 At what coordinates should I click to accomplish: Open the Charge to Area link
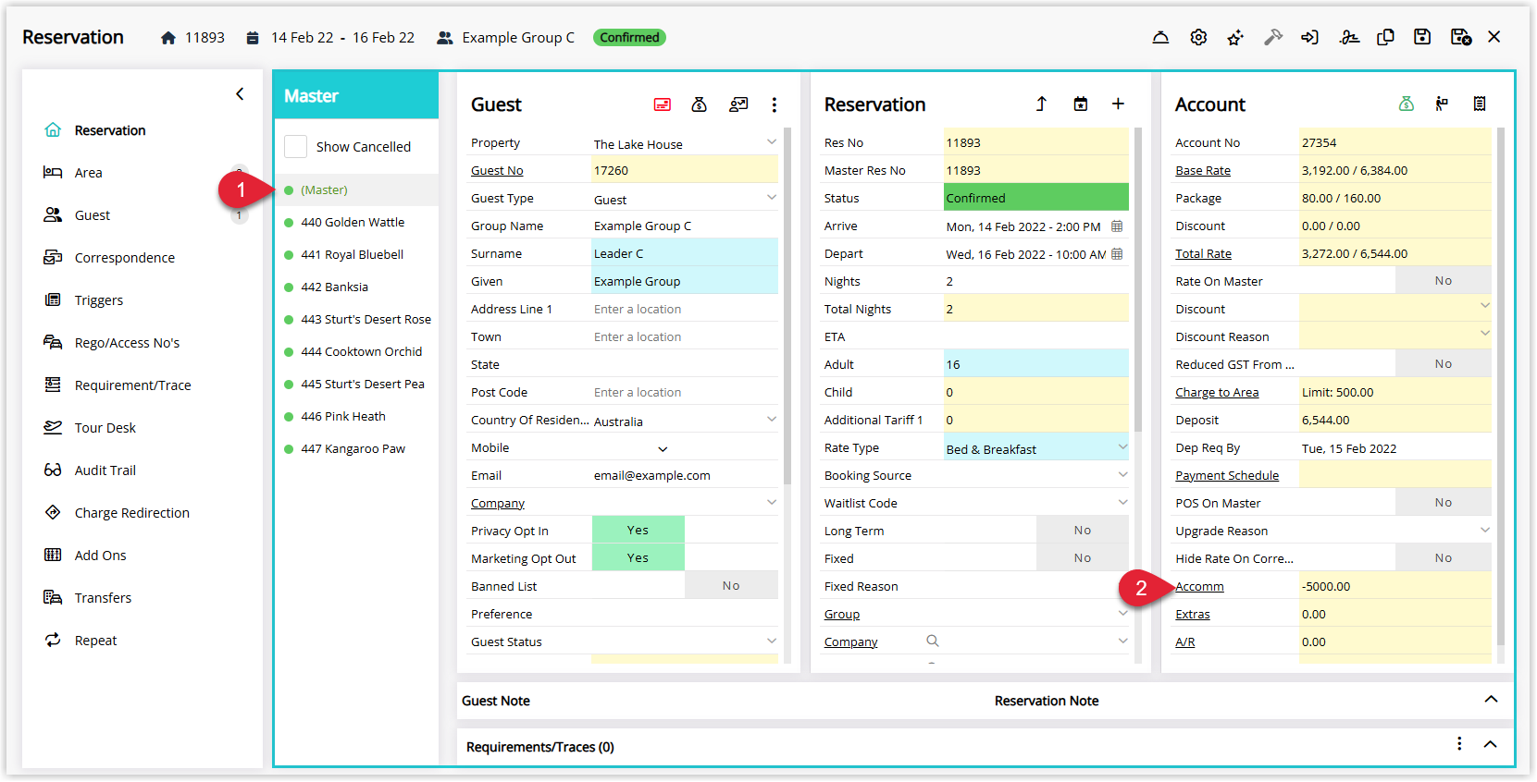click(1217, 393)
